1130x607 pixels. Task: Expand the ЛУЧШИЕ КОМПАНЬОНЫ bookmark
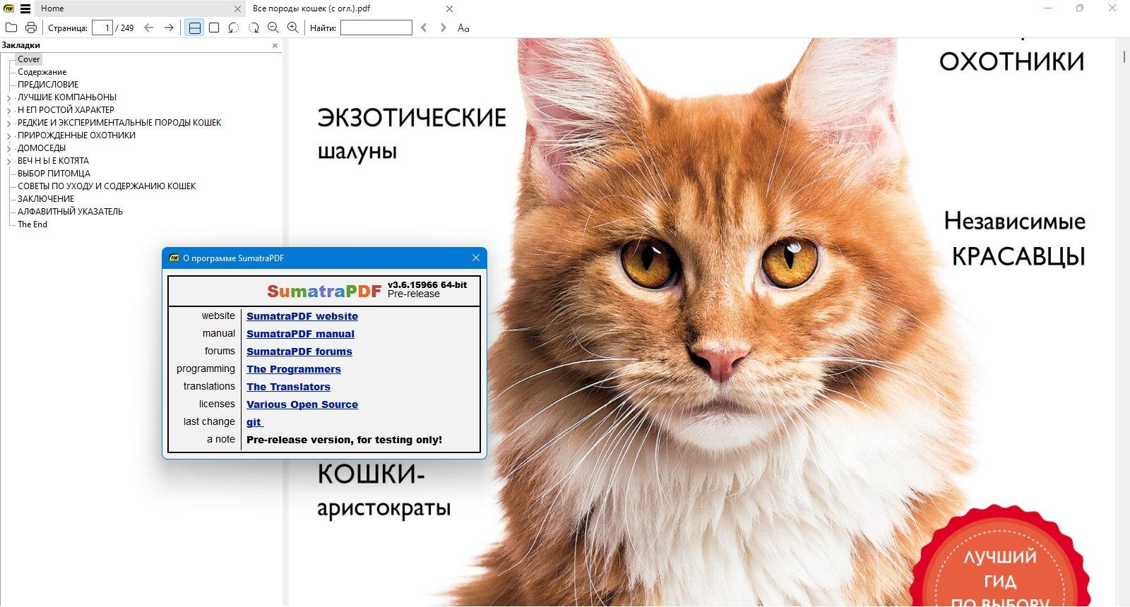[9, 98]
